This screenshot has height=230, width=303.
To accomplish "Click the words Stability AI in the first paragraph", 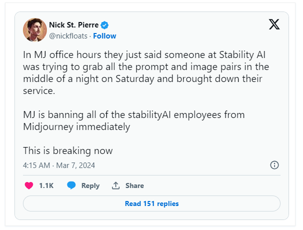I will click(x=242, y=55).
